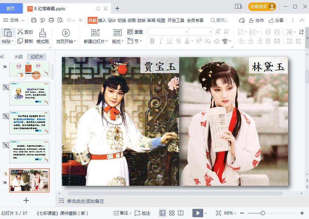Open new document tab plus
The image size is (309, 219).
[x=117, y=8]
